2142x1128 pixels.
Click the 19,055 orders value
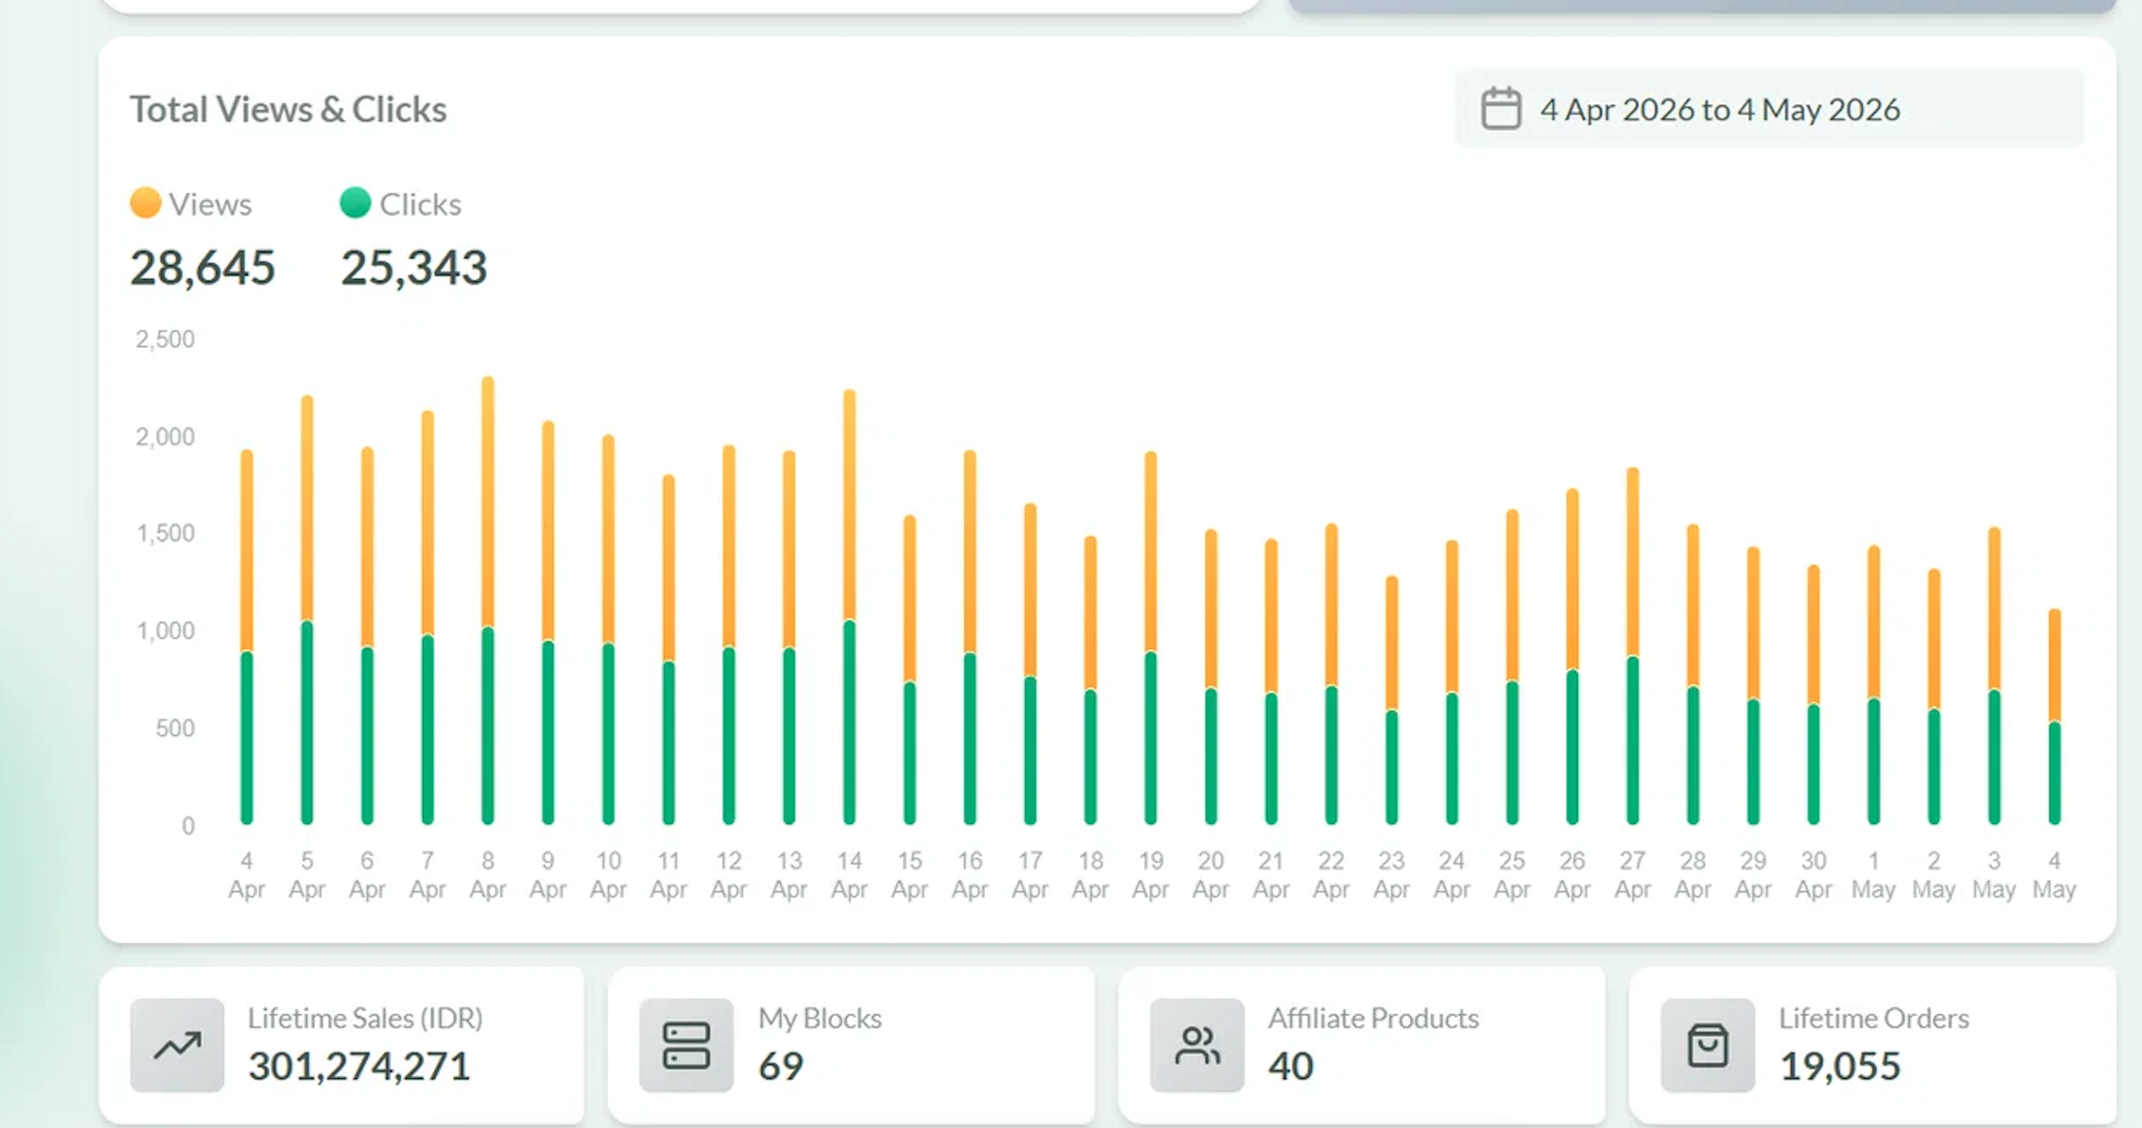tap(1840, 1067)
